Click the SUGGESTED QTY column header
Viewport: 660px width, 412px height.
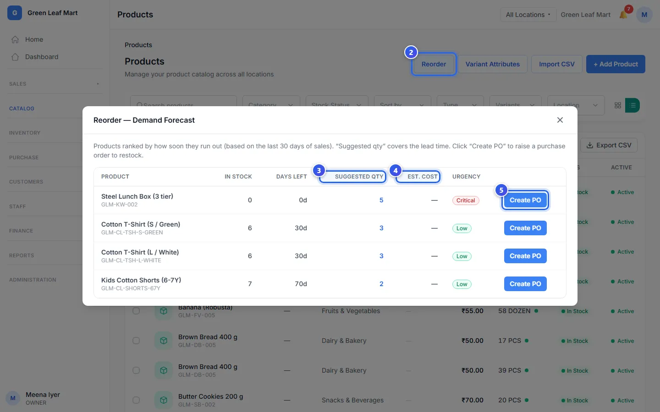tap(359, 177)
